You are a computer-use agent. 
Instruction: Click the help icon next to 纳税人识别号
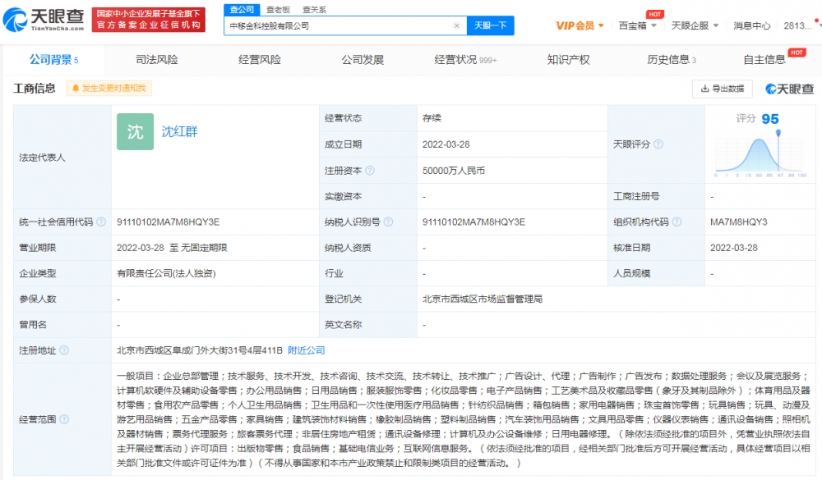click(x=389, y=222)
